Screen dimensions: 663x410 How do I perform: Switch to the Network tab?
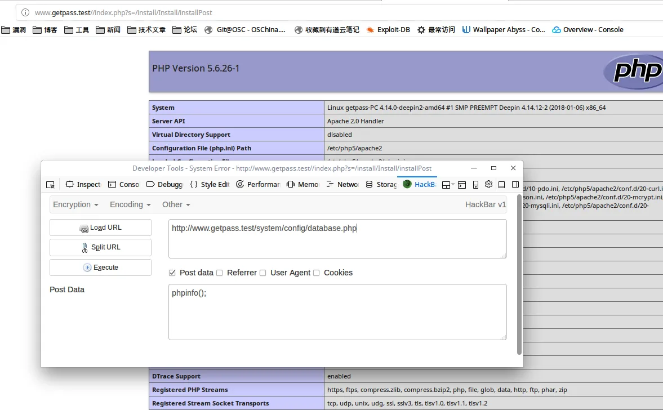coord(343,184)
